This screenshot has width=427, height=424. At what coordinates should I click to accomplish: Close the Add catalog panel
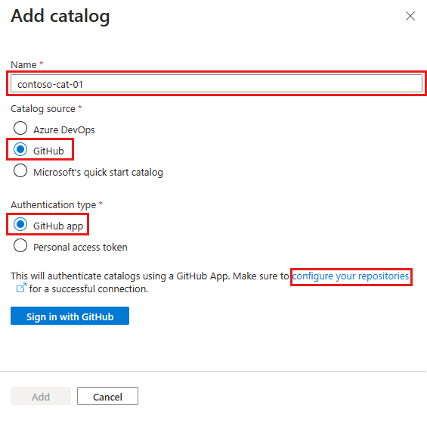coord(410,16)
